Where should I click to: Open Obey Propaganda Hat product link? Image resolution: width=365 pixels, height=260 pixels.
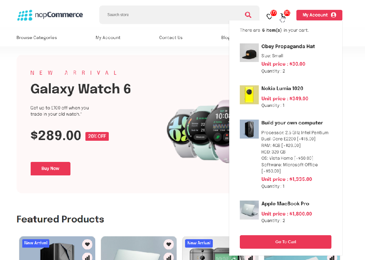coord(288,46)
